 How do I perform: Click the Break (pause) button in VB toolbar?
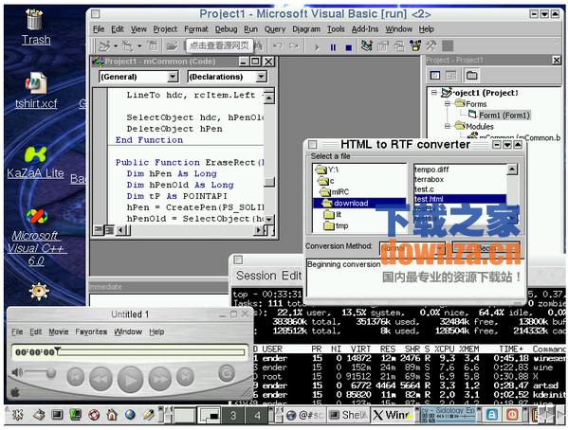pyautogui.click(x=333, y=47)
